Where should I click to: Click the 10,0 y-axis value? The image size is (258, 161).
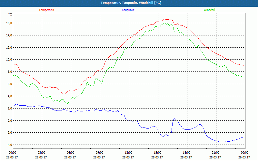(x=9, y=60)
